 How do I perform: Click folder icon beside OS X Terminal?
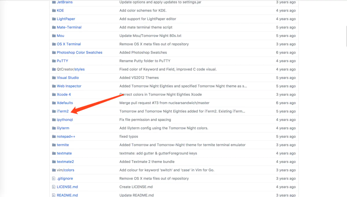[54, 44]
